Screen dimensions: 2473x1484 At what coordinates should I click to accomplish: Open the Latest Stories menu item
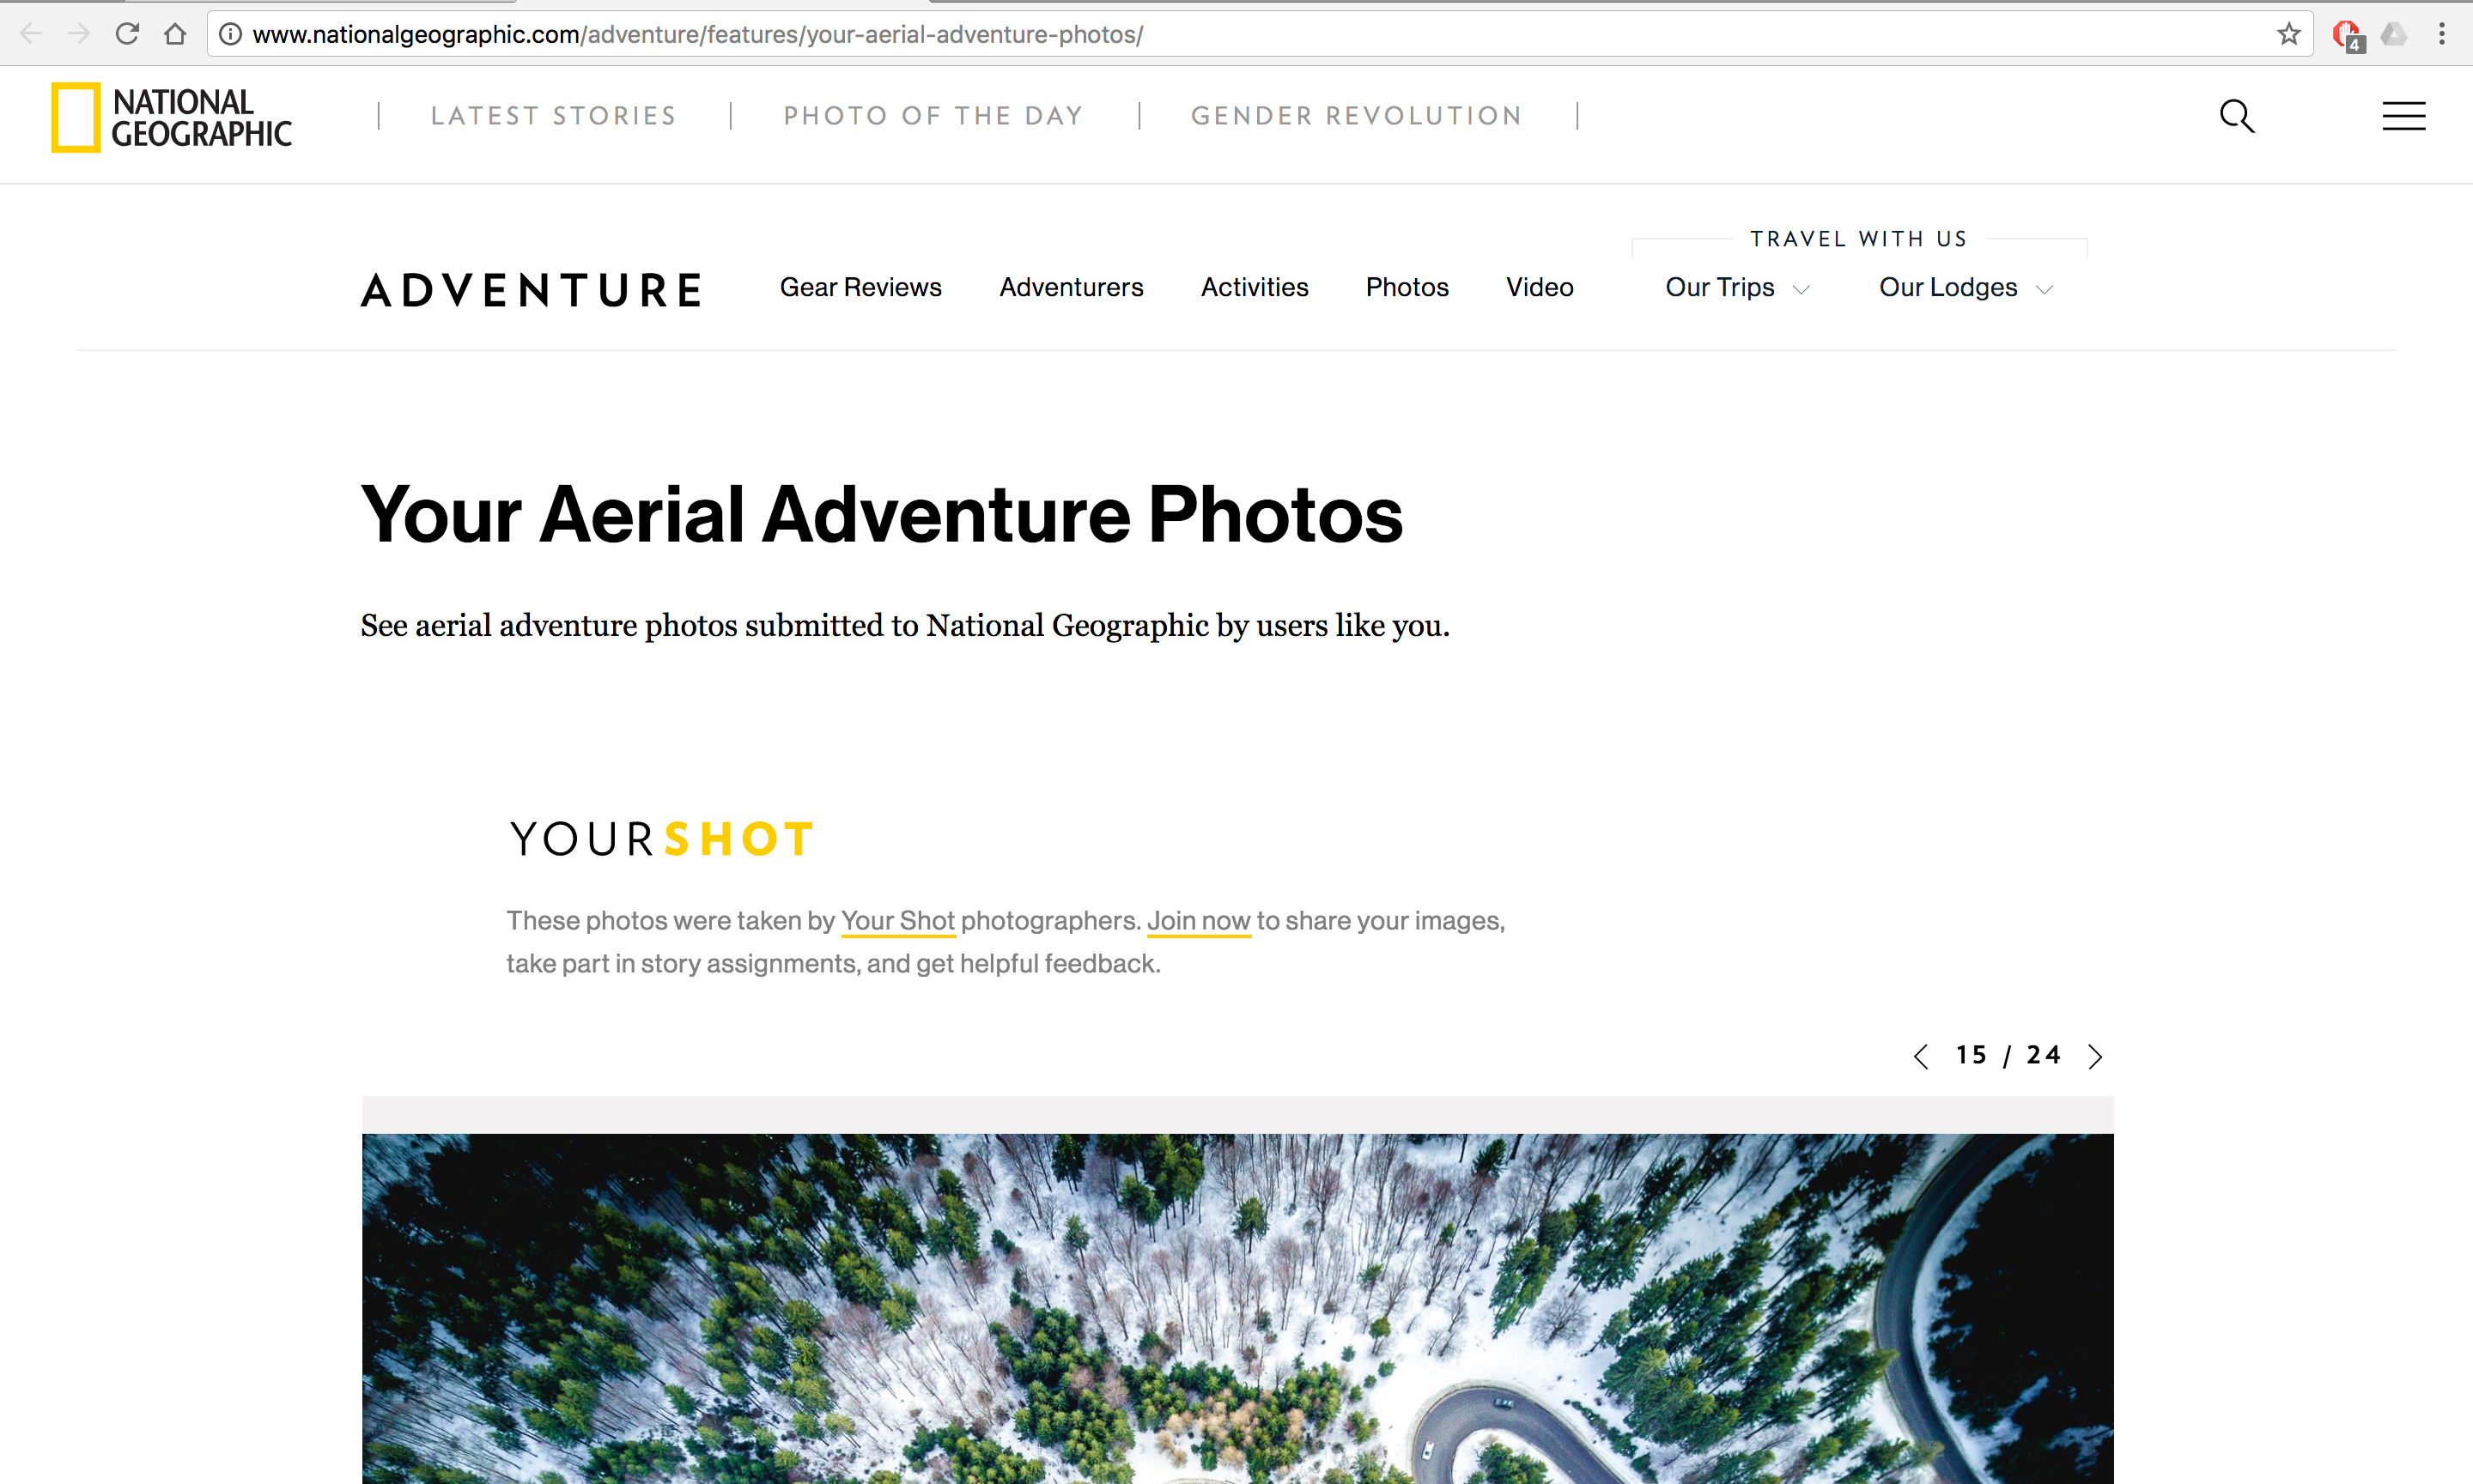(553, 116)
